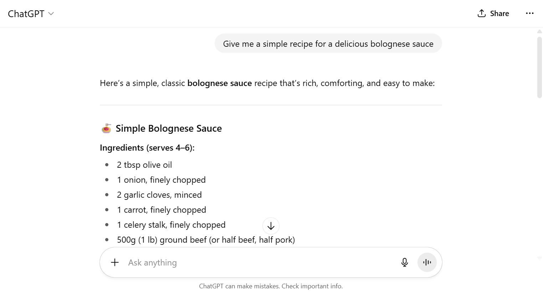Click the plus attach icon
The image size is (543, 293).
click(x=115, y=263)
